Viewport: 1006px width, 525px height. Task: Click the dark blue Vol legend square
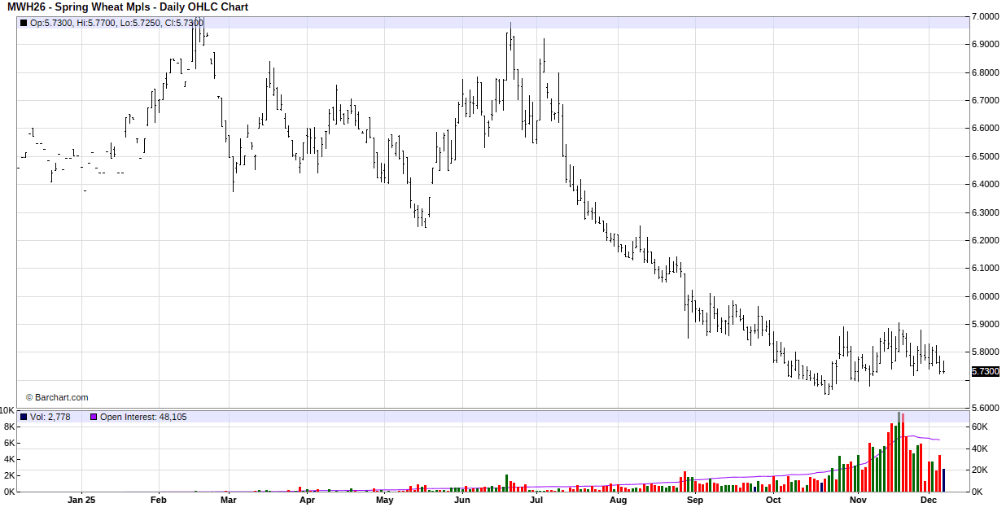pyautogui.click(x=23, y=417)
